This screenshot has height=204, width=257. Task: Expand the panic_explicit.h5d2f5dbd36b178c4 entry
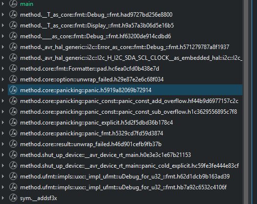tap(3, 123)
